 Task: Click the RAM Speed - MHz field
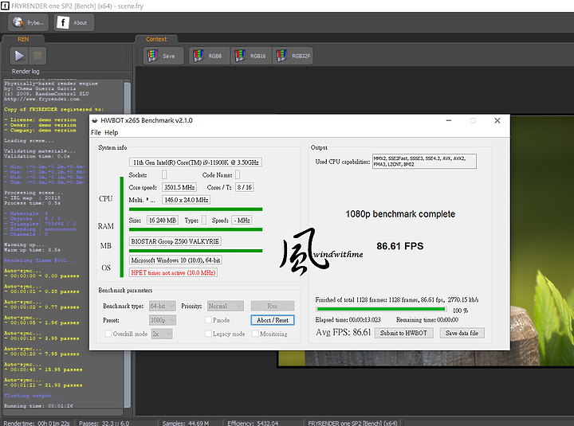click(x=242, y=220)
